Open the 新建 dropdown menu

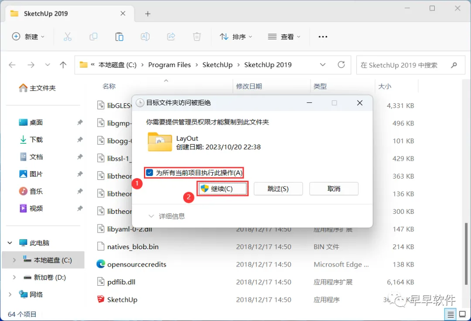(28, 37)
